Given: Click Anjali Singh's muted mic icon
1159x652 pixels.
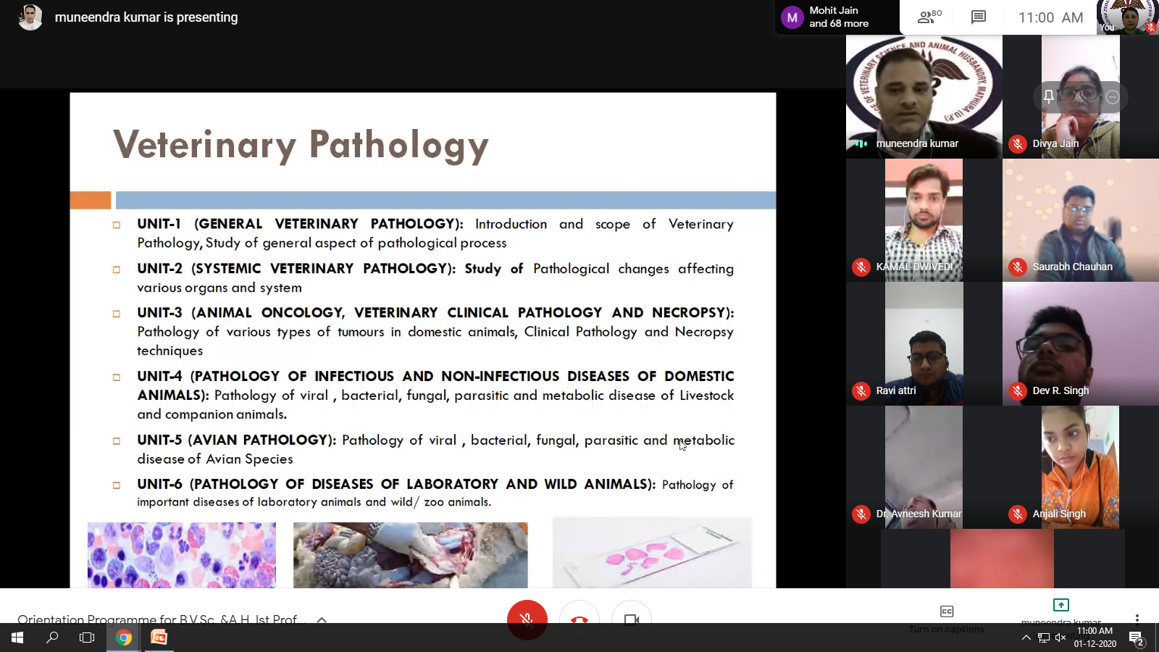Looking at the screenshot, I should [x=1018, y=514].
